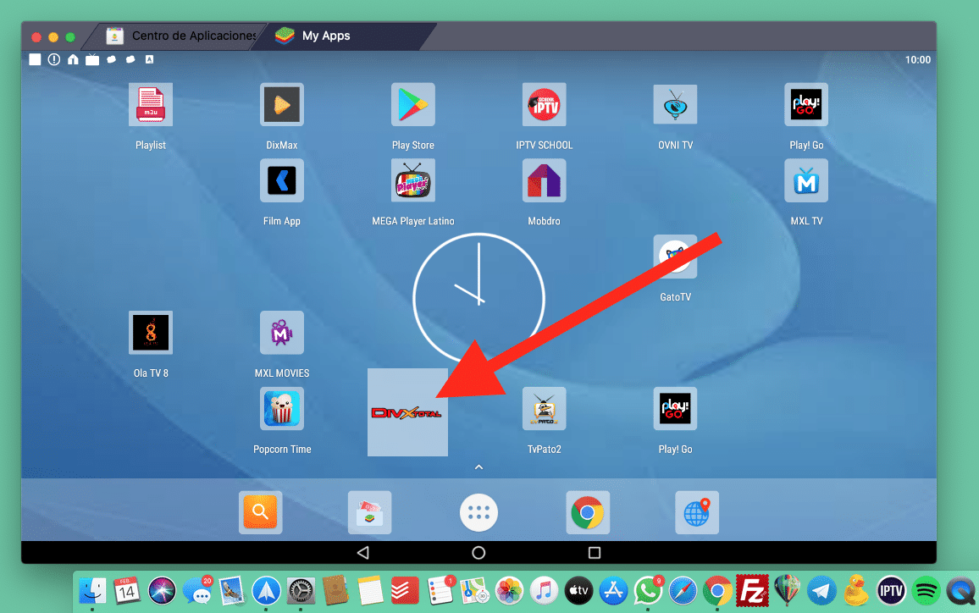Open the orange search icon in the dock
Viewport: 979px width, 613px height.
point(260,512)
